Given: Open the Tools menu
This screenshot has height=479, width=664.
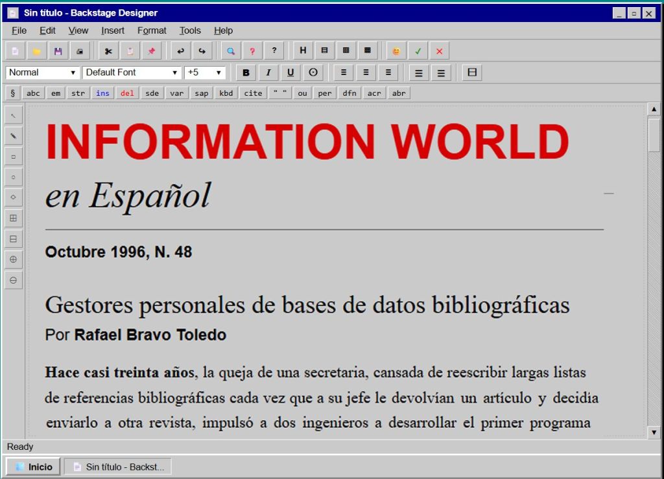Looking at the screenshot, I should click(x=190, y=30).
